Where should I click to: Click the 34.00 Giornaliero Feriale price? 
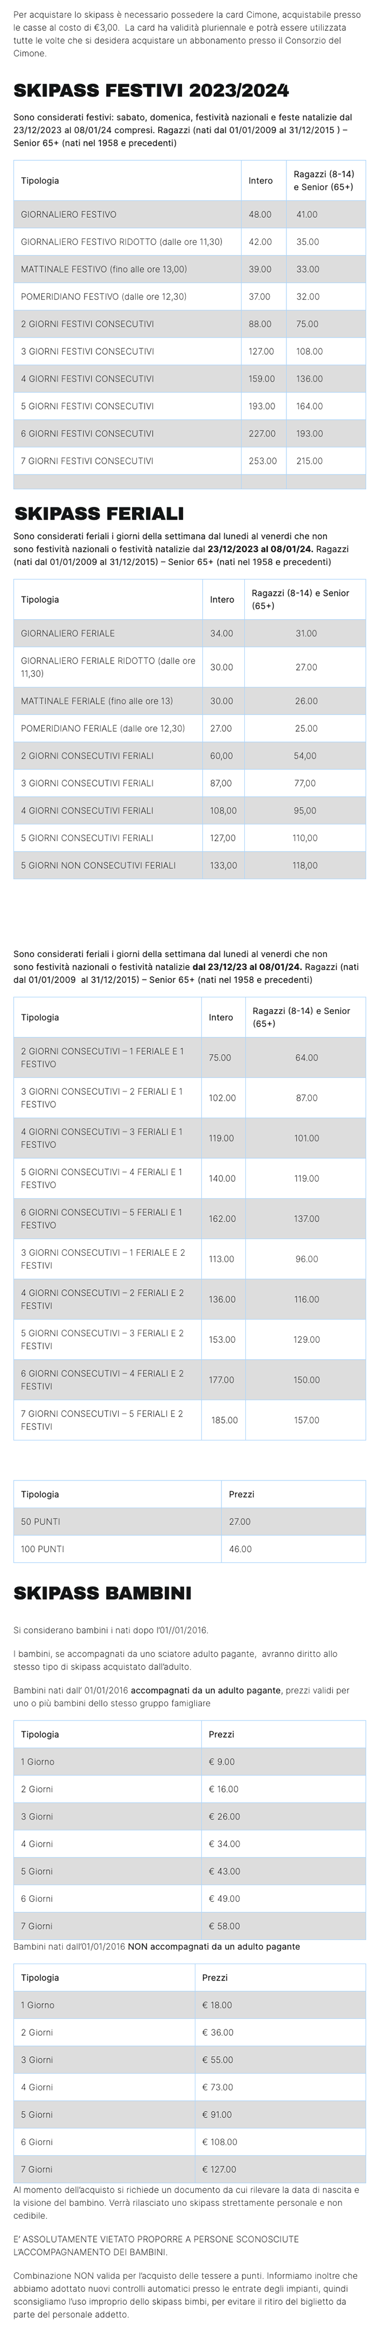pyautogui.click(x=221, y=634)
